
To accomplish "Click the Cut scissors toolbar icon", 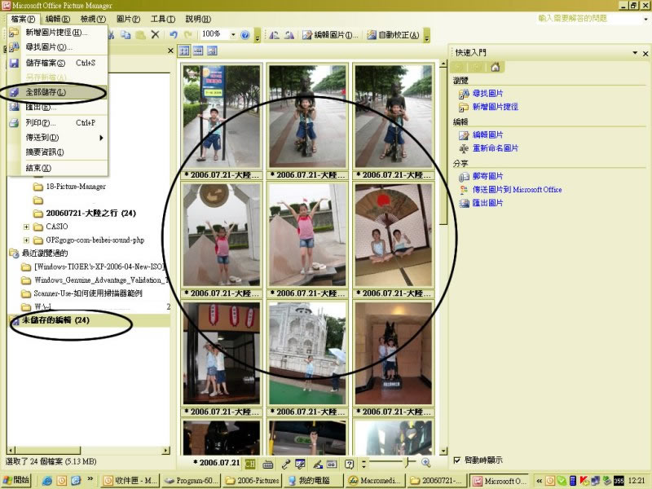I will (112, 35).
